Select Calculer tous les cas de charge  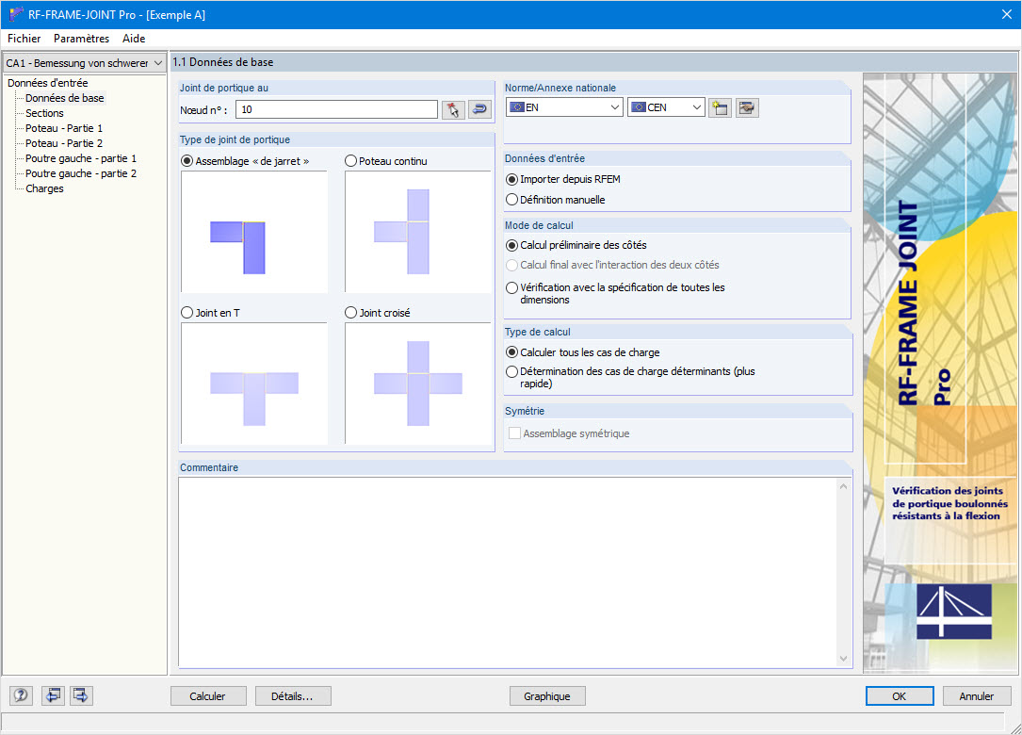point(583,352)
